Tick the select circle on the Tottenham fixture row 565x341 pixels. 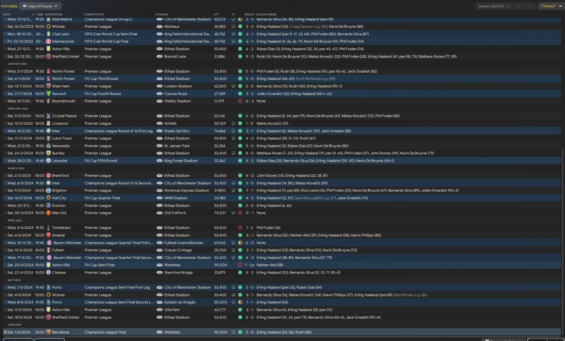5,228
